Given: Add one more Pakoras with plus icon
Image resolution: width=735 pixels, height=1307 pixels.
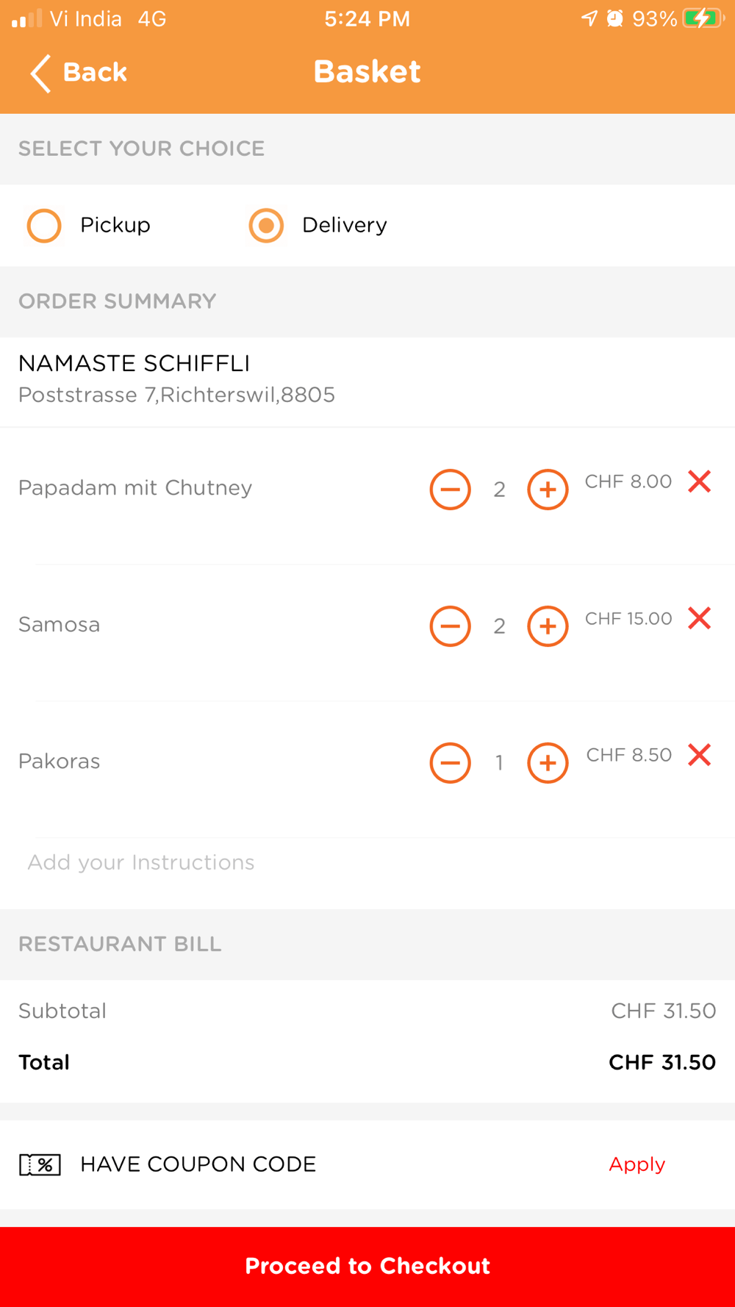Looking at the screenshot, I should [x=548, y=762].
